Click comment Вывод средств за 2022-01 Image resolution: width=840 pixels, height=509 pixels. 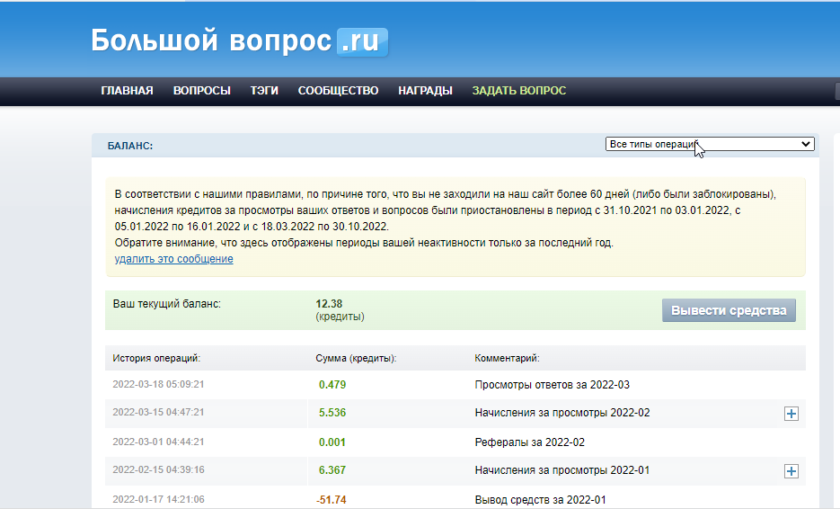coord(540,499)
